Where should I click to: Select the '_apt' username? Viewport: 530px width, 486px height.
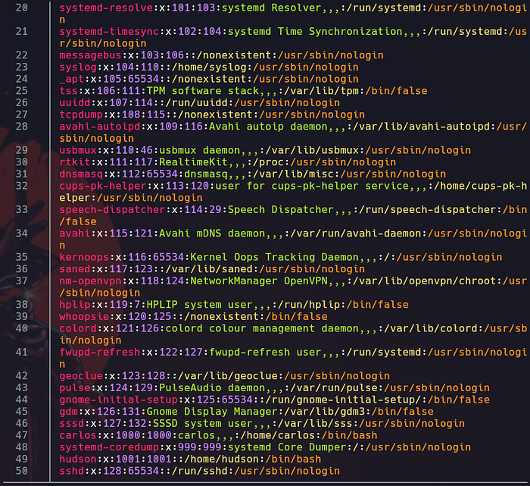tap(72, 79)
